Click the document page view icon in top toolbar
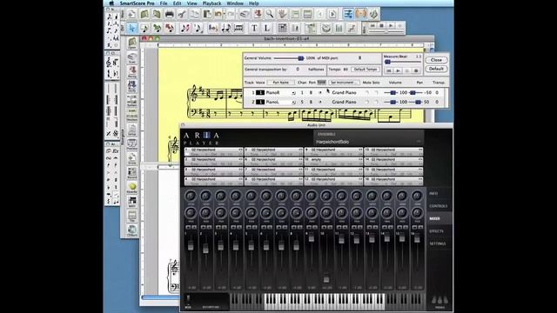 (295, 14)
